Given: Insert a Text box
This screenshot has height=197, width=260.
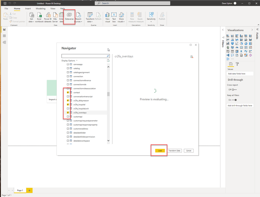Looking at the screenshot, I should [x=114, y=17].
